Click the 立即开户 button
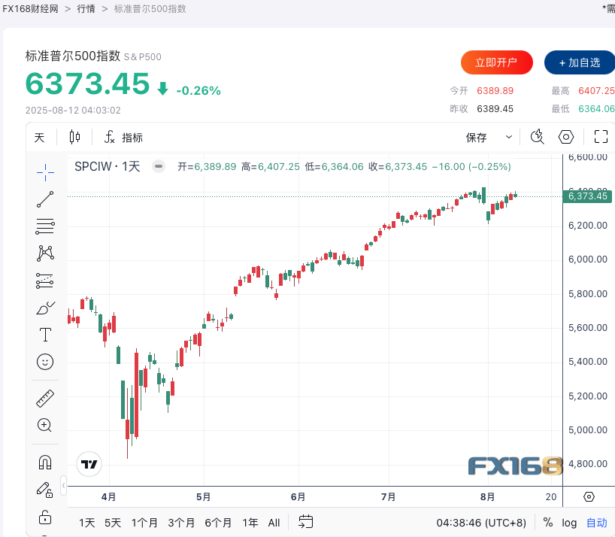The height and width of the screenshot is (537, 615). point(496,62)
